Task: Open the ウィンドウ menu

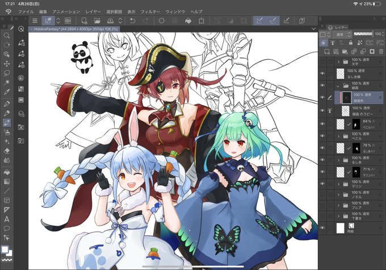Action: tap(175, 11)
